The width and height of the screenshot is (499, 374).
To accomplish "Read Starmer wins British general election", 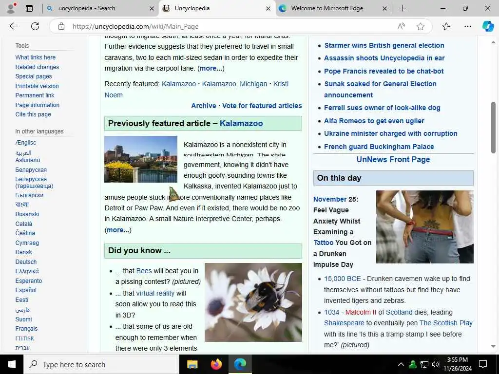I will click(x=384, y=45).
